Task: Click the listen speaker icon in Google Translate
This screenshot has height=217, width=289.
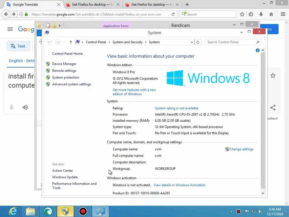Action: click(x=25, y=107)
